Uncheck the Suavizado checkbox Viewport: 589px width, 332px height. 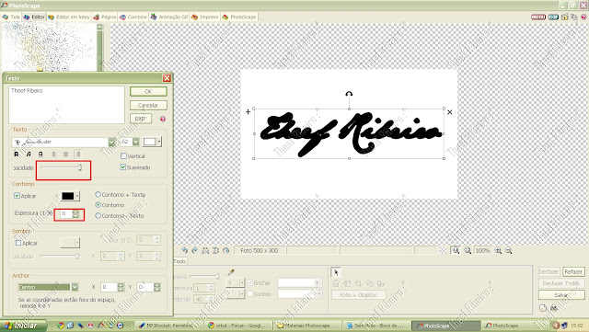click(123, 167)
